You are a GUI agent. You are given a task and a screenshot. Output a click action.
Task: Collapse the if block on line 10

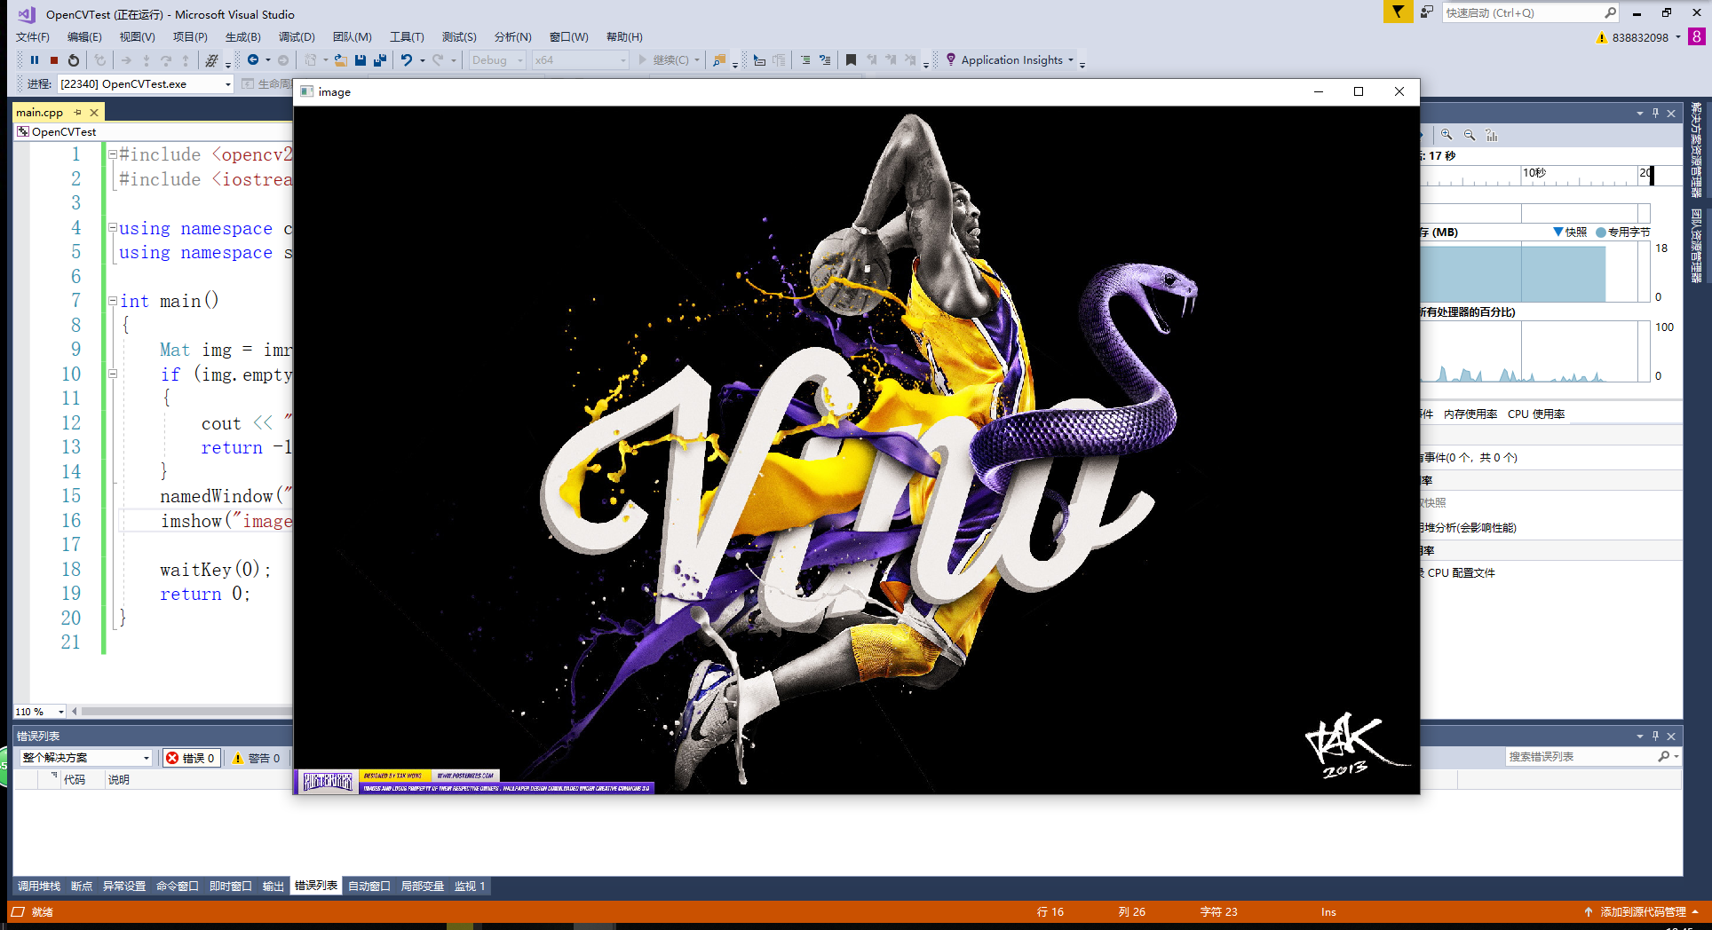[113, 374]
